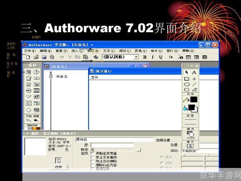Select the Map icon in icon palette
The image size is (241, 181).
pos(36,84)
